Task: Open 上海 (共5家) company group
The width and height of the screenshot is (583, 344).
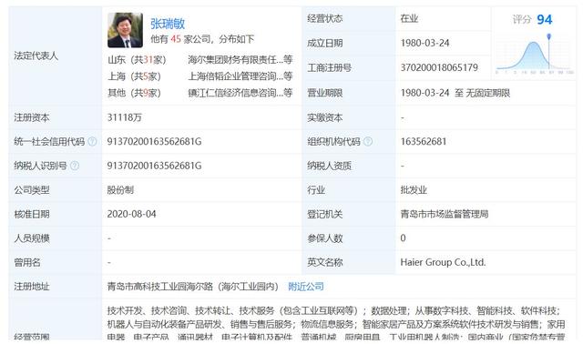Action: pyautogui.click(x=134, y=76)
